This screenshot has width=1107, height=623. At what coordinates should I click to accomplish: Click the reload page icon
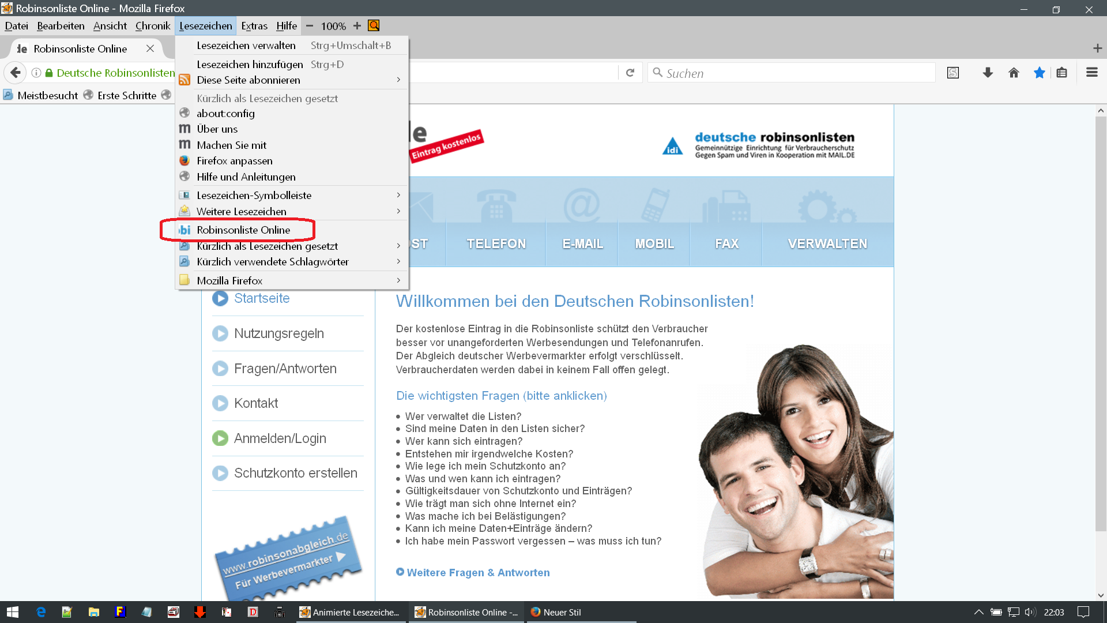point(630,73)
